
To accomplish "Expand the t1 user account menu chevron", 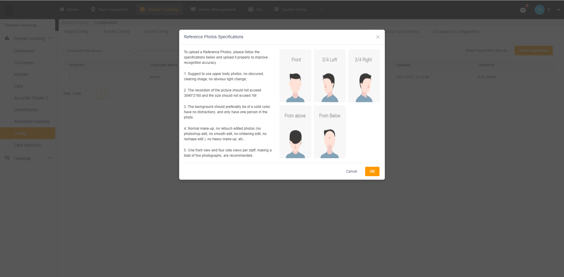I will 558,9.
